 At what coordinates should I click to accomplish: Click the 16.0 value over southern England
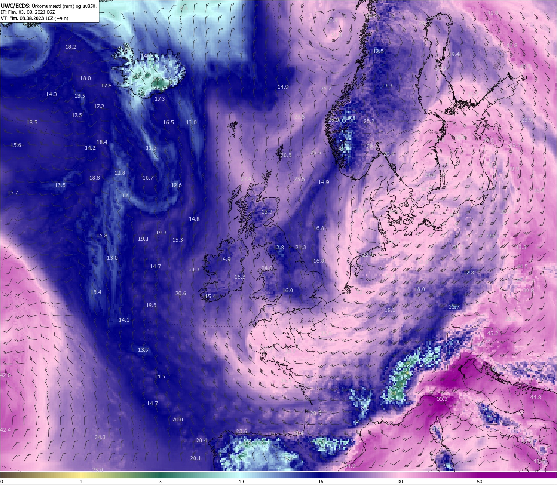[288, 290]
